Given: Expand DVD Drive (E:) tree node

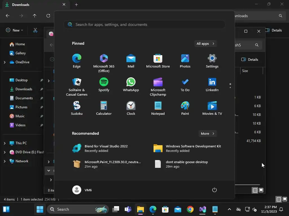Looking at the screenshot, I should point(5,152).
